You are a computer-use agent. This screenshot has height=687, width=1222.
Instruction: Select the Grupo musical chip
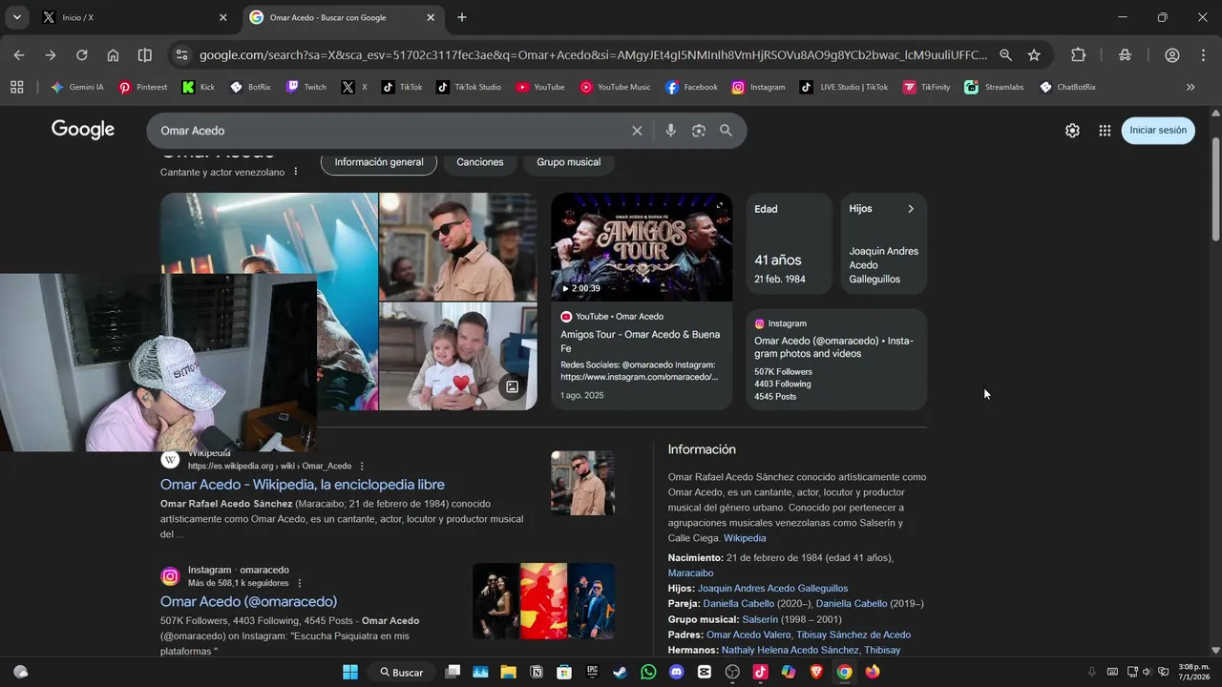pos(569,162)
